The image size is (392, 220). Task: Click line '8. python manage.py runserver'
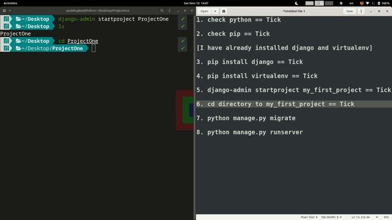pos(249,132)
